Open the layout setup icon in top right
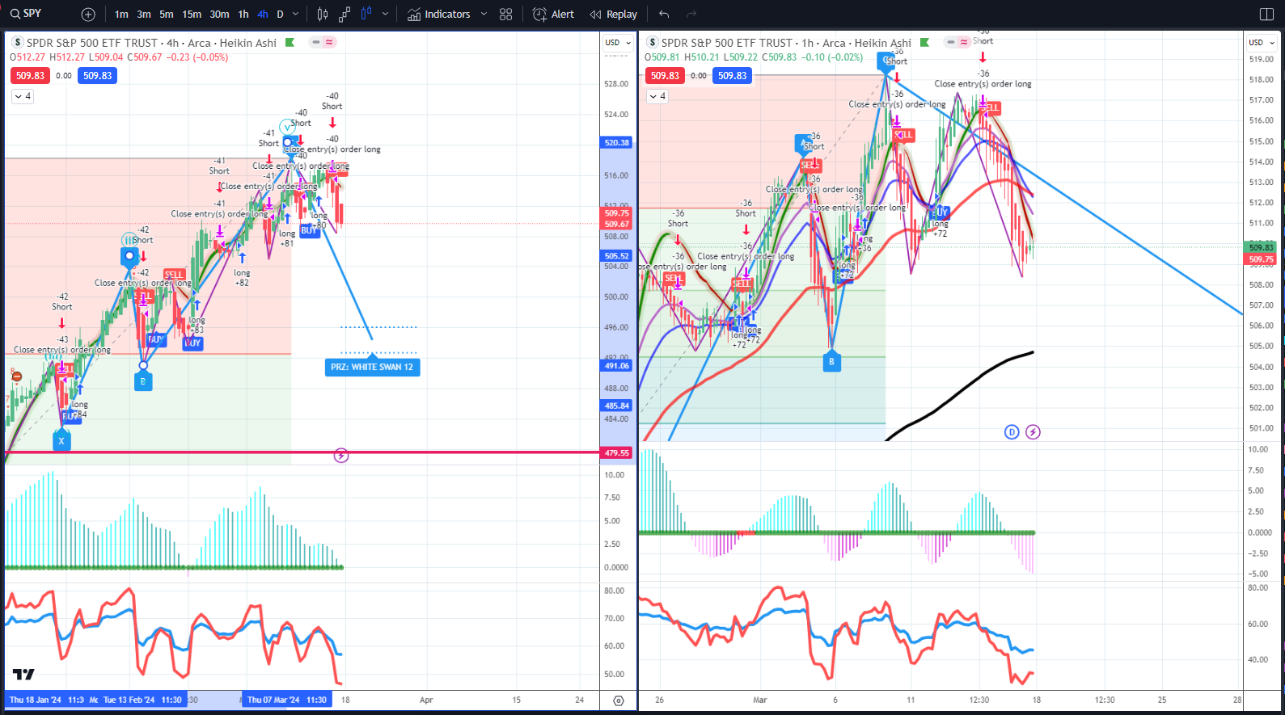 (1266, 15)
